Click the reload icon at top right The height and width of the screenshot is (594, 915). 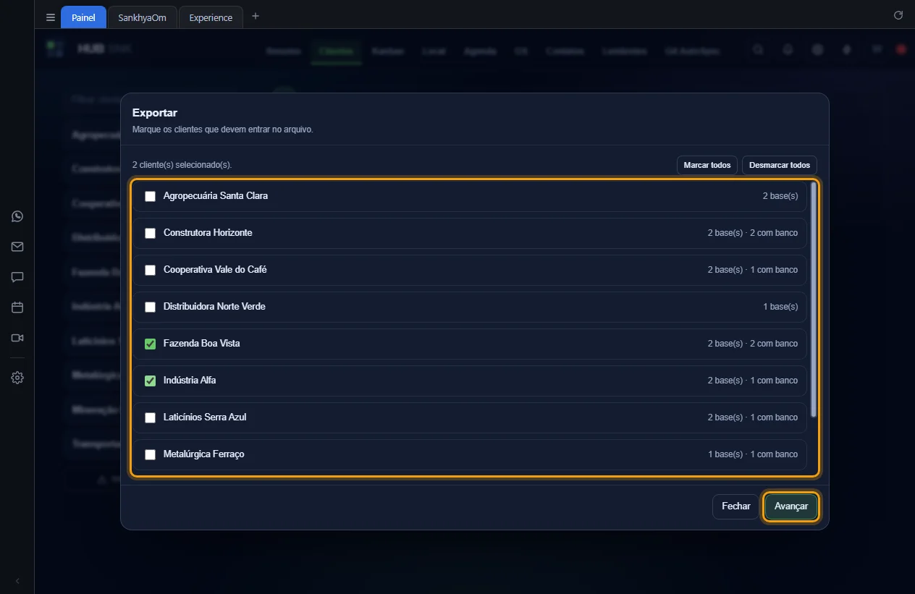[x=898, y=15]
